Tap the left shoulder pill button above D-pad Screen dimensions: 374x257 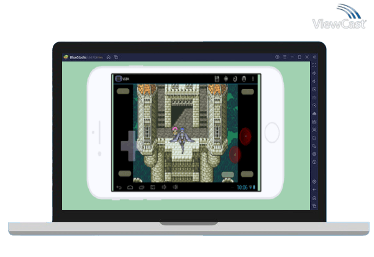[123, 91]
